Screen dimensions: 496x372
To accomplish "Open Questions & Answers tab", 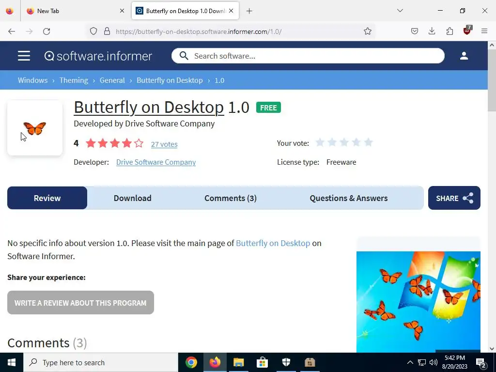I will click(349, 198).
